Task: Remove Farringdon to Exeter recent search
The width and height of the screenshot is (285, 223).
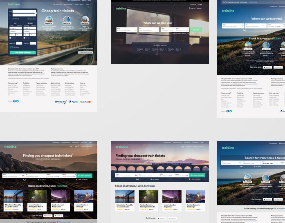Action: (180, 49)
